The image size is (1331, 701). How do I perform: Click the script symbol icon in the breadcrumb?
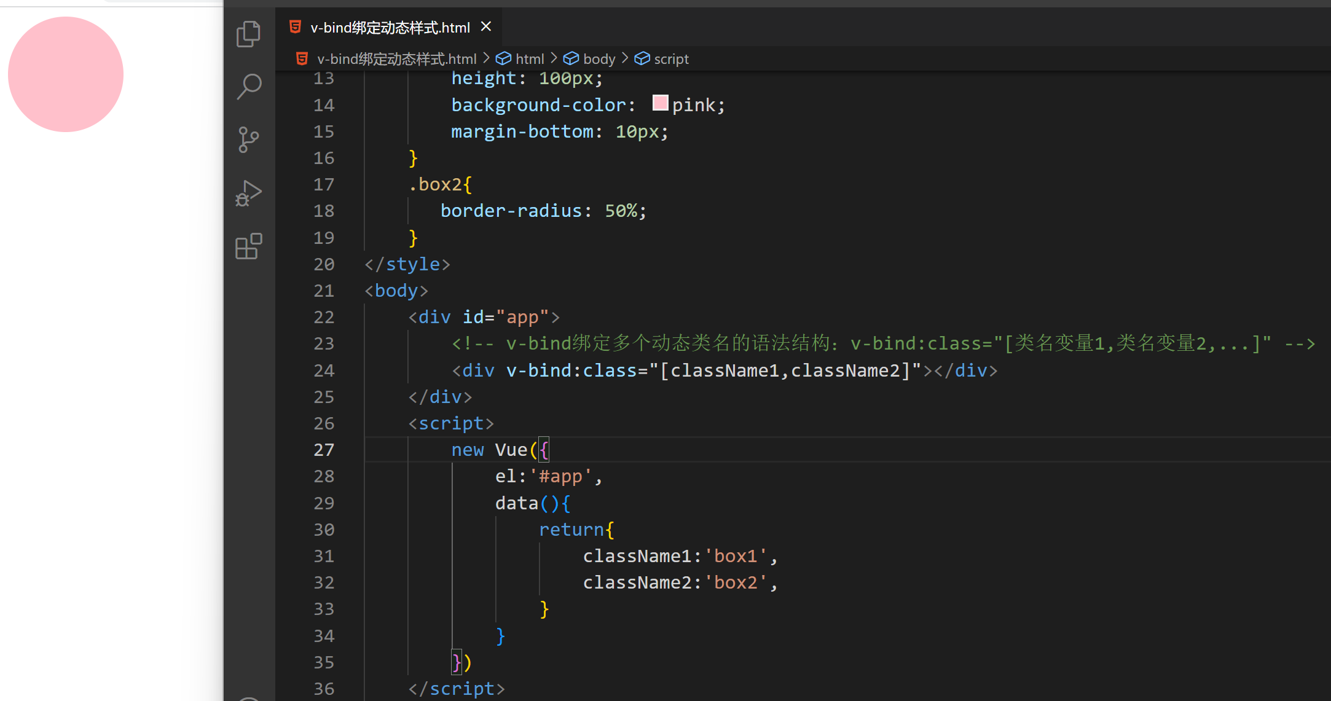(642, 59)
